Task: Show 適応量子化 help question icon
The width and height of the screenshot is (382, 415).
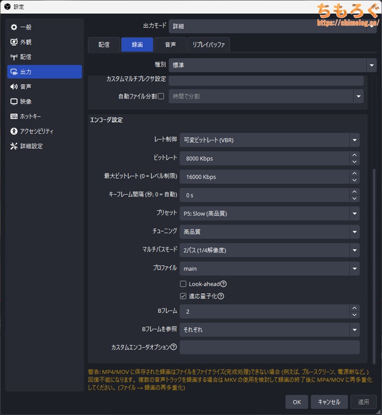Action: pyautogui.click(x=221, y=296)
